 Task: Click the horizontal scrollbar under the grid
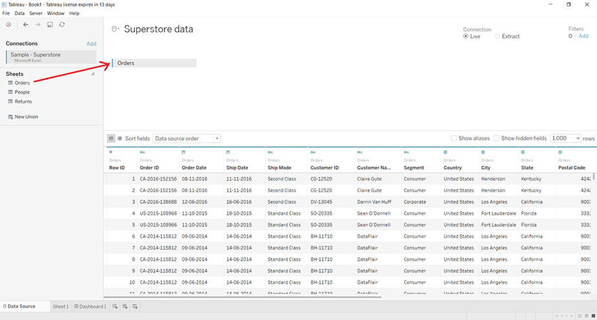coord(243,297)
